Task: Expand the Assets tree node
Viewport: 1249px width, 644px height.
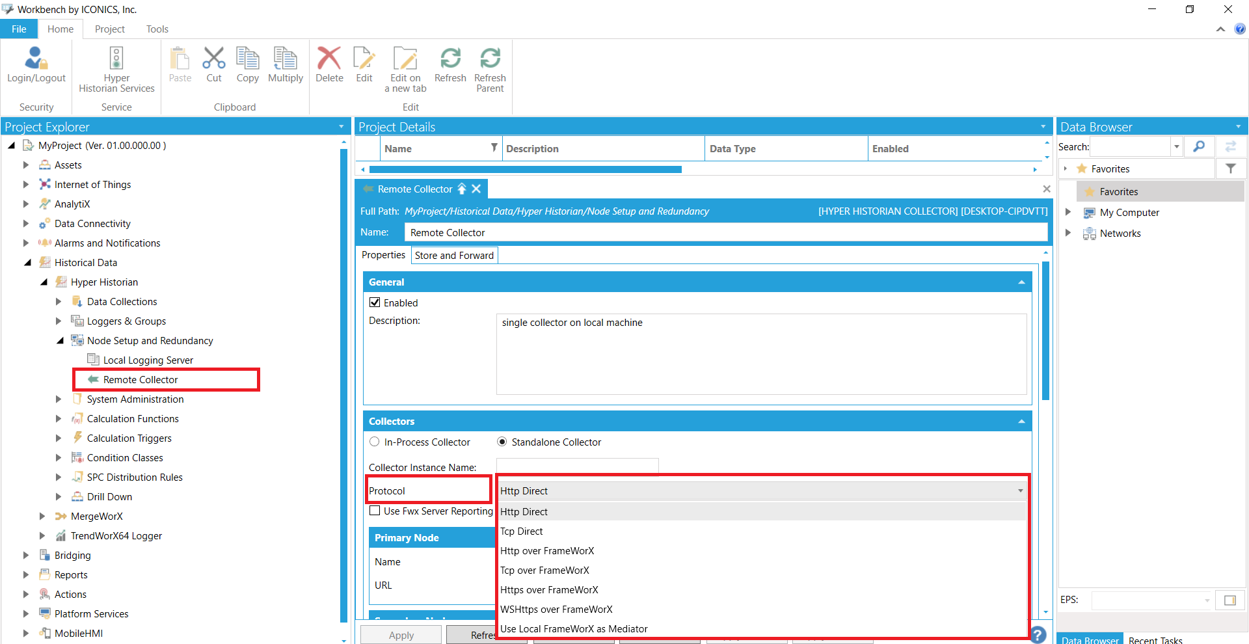Action: pyautogui.click(x=26, y=165)
